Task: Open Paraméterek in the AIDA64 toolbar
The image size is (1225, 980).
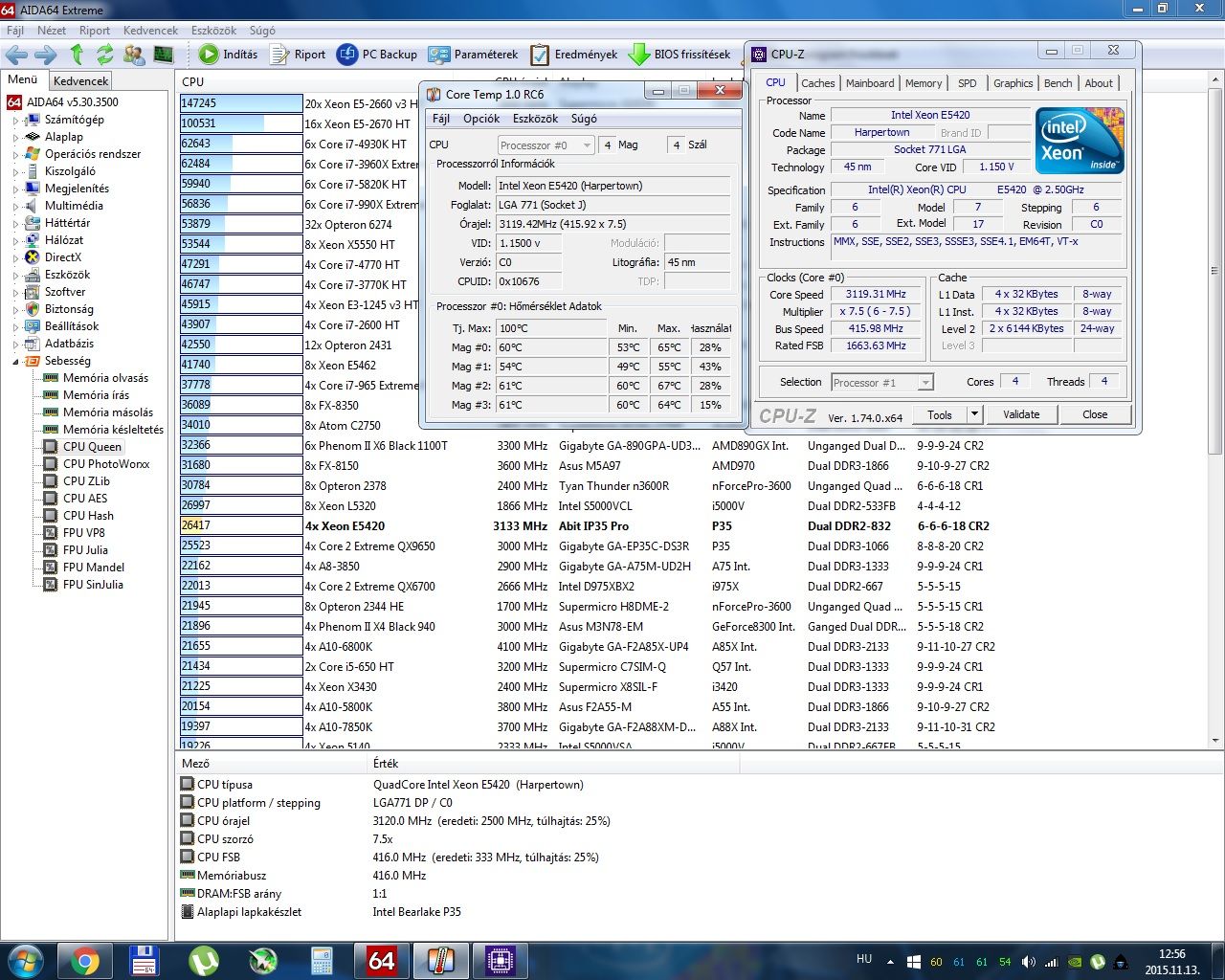Action: point(474,55)
